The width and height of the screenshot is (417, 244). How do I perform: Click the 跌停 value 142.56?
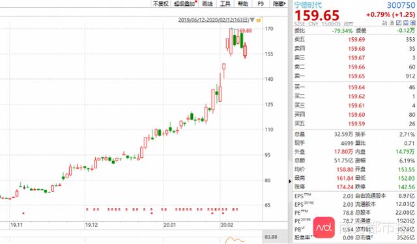(407, 187)
